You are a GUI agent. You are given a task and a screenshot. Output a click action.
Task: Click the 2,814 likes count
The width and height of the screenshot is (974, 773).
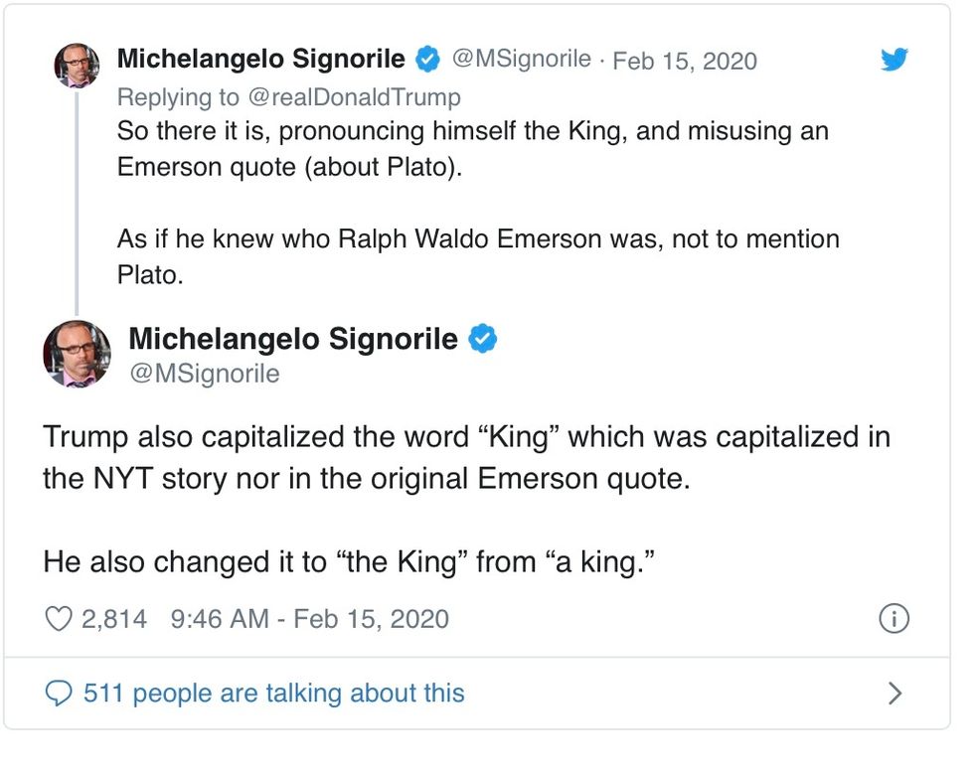(113, 619)
